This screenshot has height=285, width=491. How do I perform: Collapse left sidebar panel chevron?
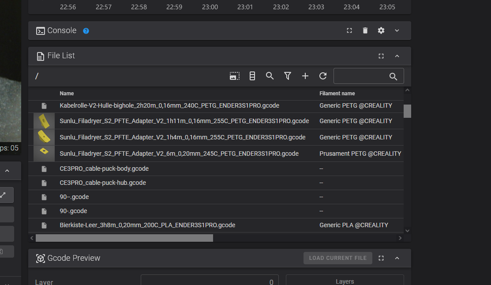click(7, 171)
